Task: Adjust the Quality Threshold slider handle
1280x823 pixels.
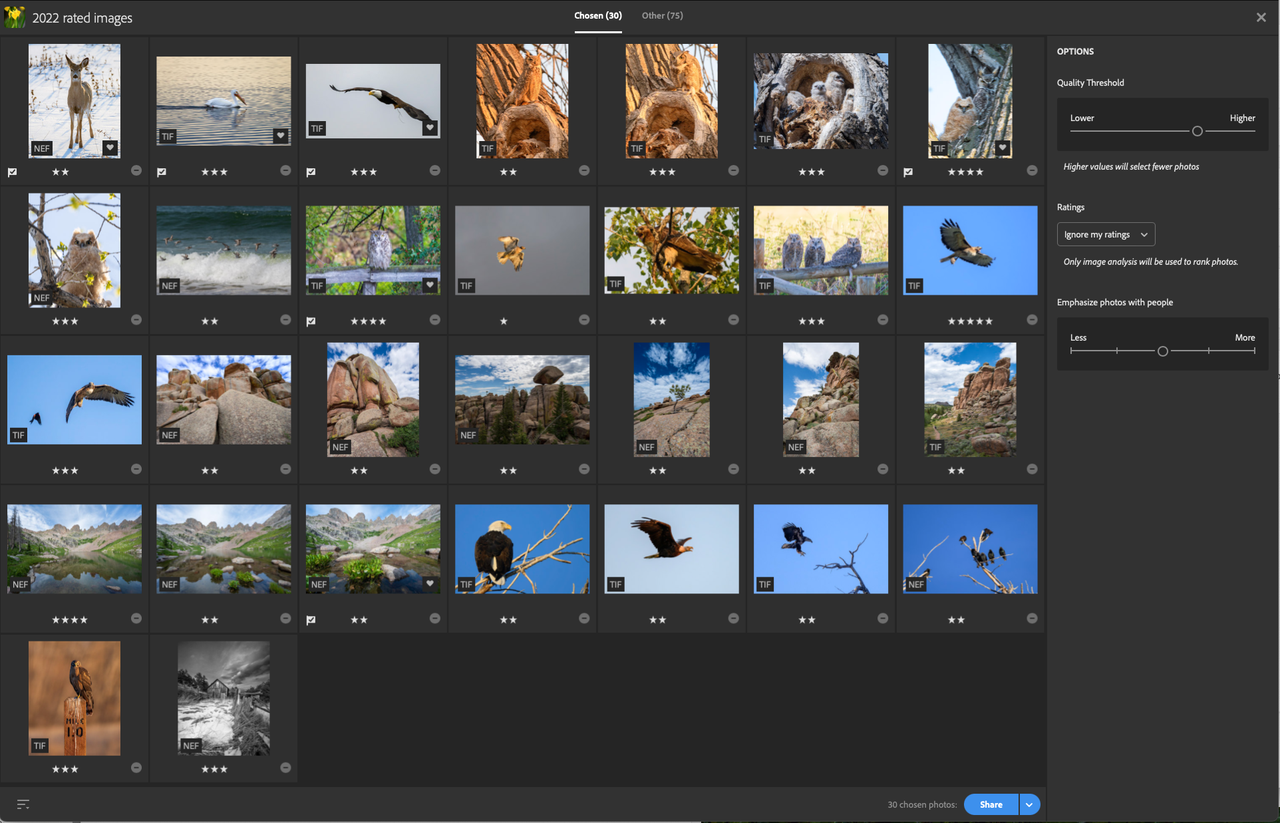Action: pos(1198,131)
